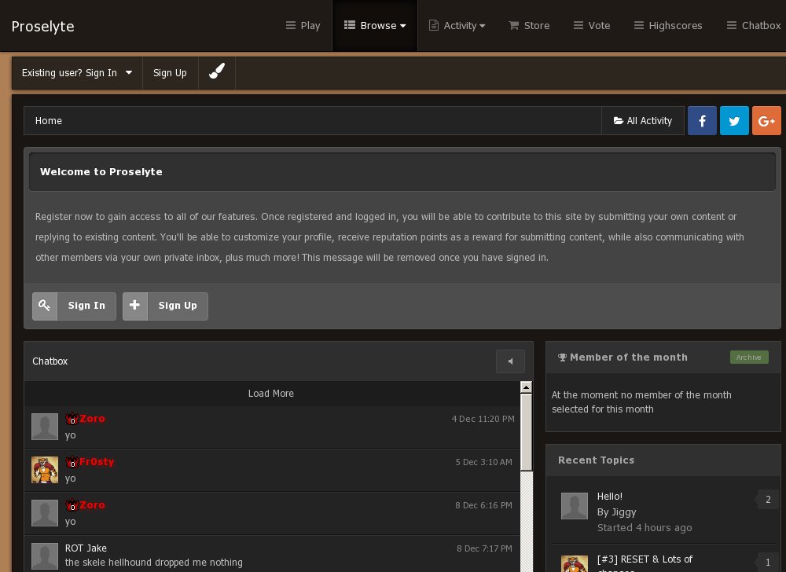This screenshot has height=572, width=786.
Task: Share via the Facebook icon
Action: pyautogui.click(x=702, y=120)
